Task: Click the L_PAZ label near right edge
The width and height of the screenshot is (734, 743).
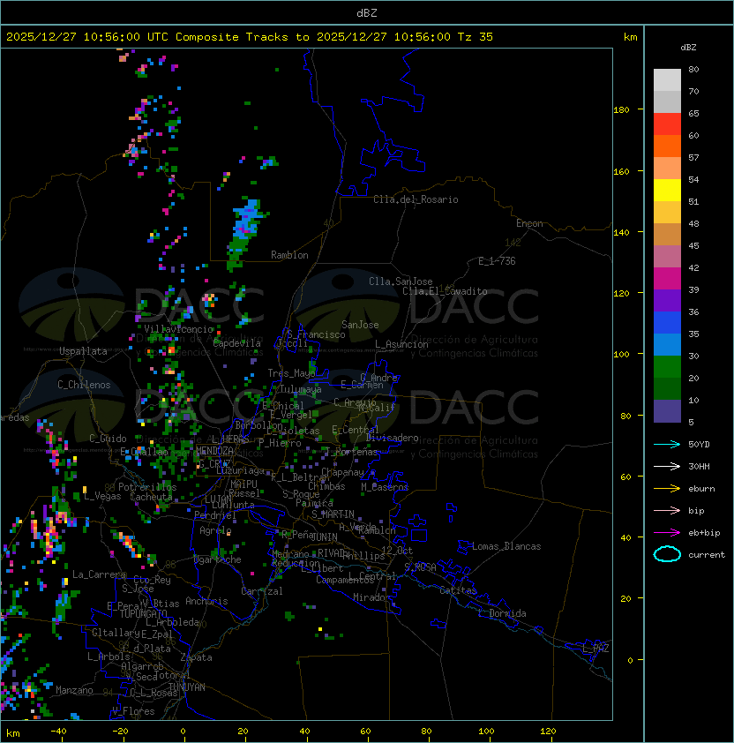Action: [595, 649]
